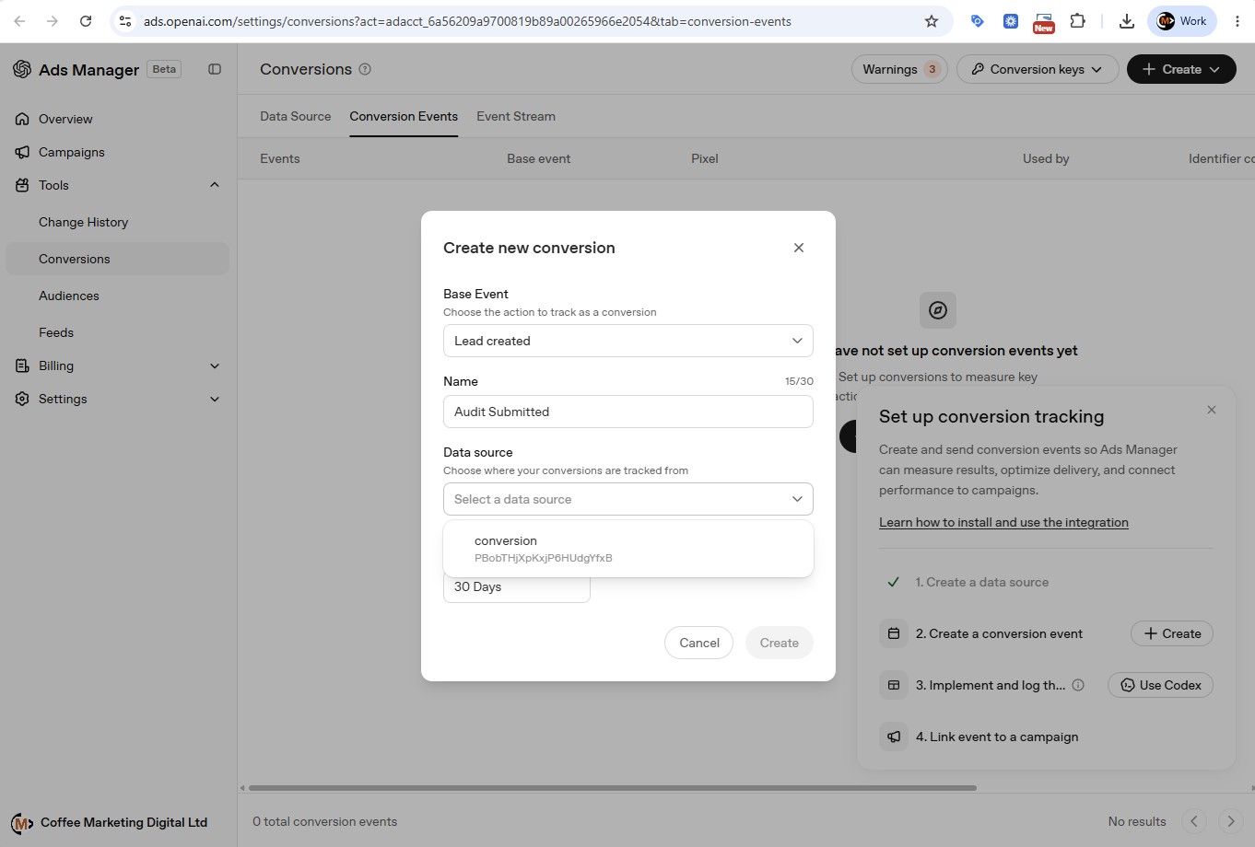The height and width of the screenshot is (847, 1255).
Task: Open Coffee Marketing Digital Ltd account switcher
Action: (x=110, y=822)
